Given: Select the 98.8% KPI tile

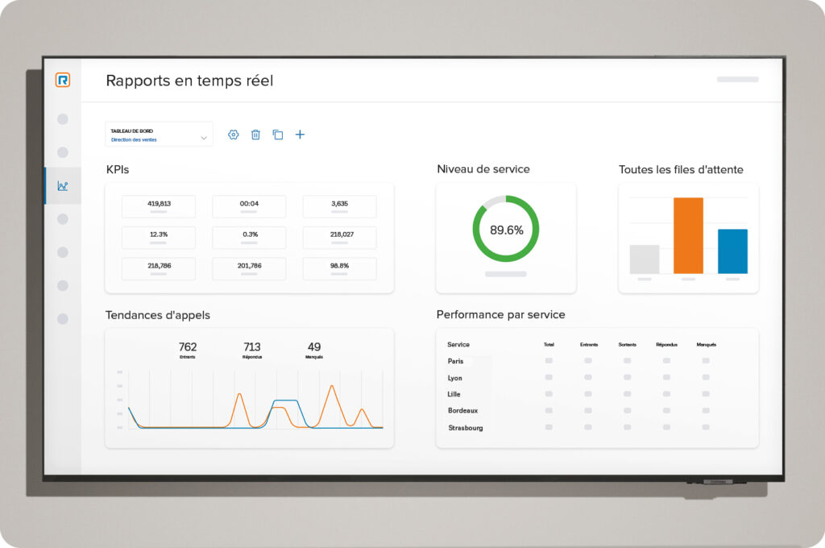Looking at the screenshot, I should point(339,268).
